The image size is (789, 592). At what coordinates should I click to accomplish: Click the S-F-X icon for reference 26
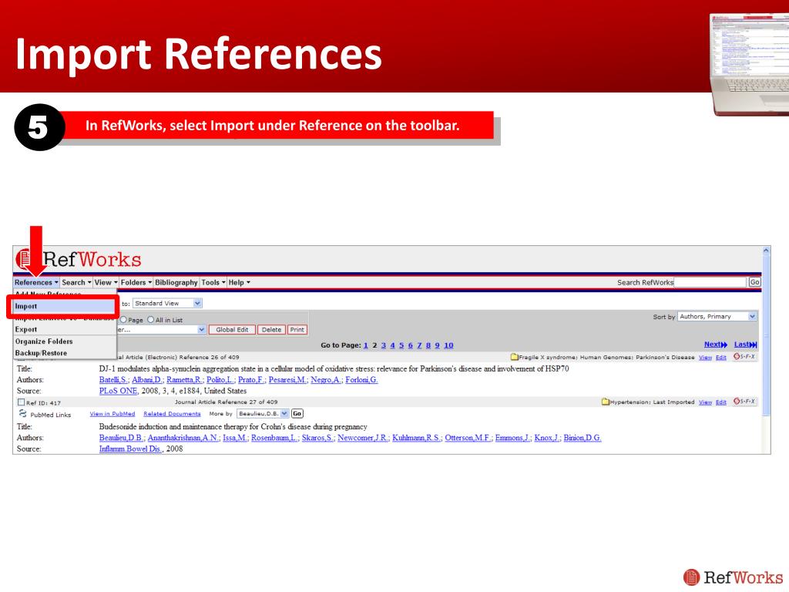744,356
